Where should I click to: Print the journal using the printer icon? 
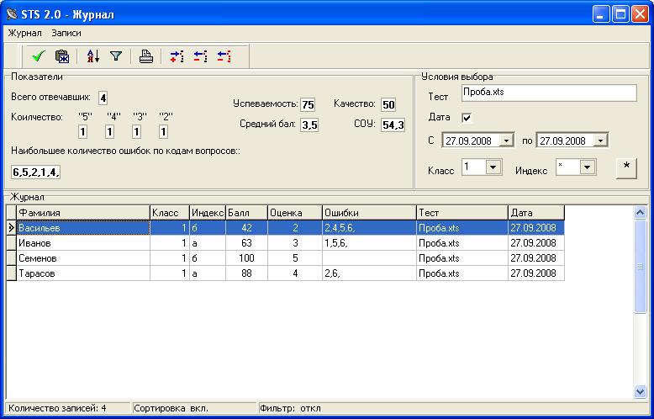click(x=146, y=56)
